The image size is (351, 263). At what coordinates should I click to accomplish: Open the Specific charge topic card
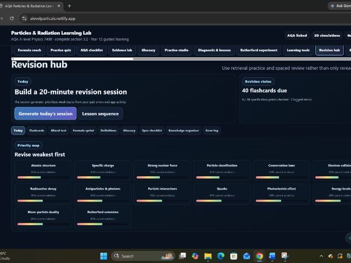[103, 171]
